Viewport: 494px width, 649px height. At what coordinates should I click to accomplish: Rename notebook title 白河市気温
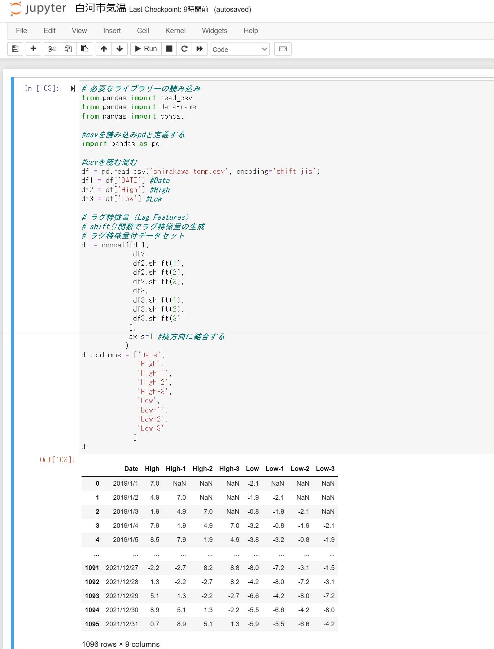[101, 9]
